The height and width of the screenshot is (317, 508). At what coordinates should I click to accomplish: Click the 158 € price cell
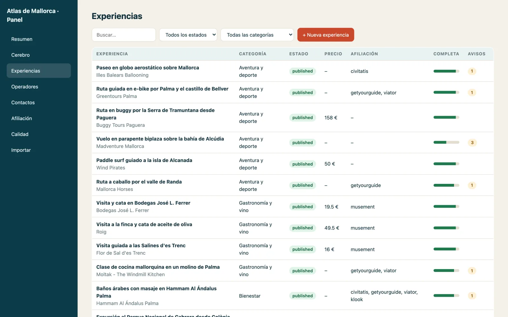click(x=331, y=118)
